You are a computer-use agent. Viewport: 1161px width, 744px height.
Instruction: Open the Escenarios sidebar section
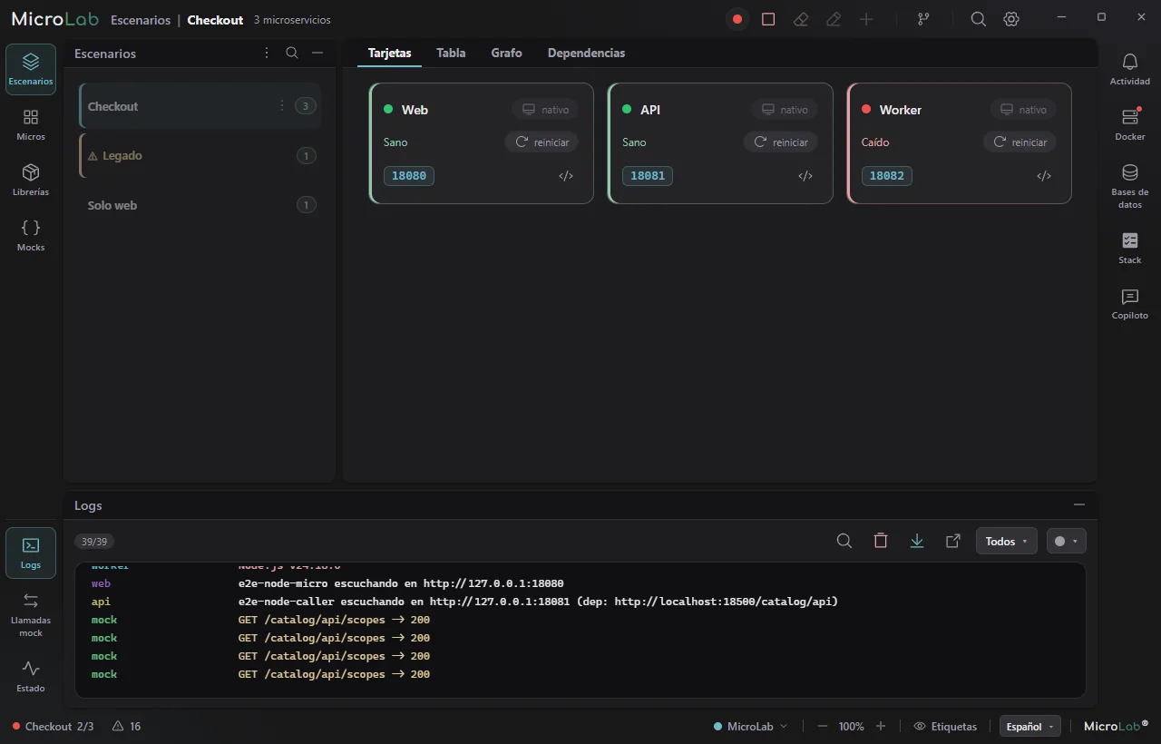click(x=31, y=69)
